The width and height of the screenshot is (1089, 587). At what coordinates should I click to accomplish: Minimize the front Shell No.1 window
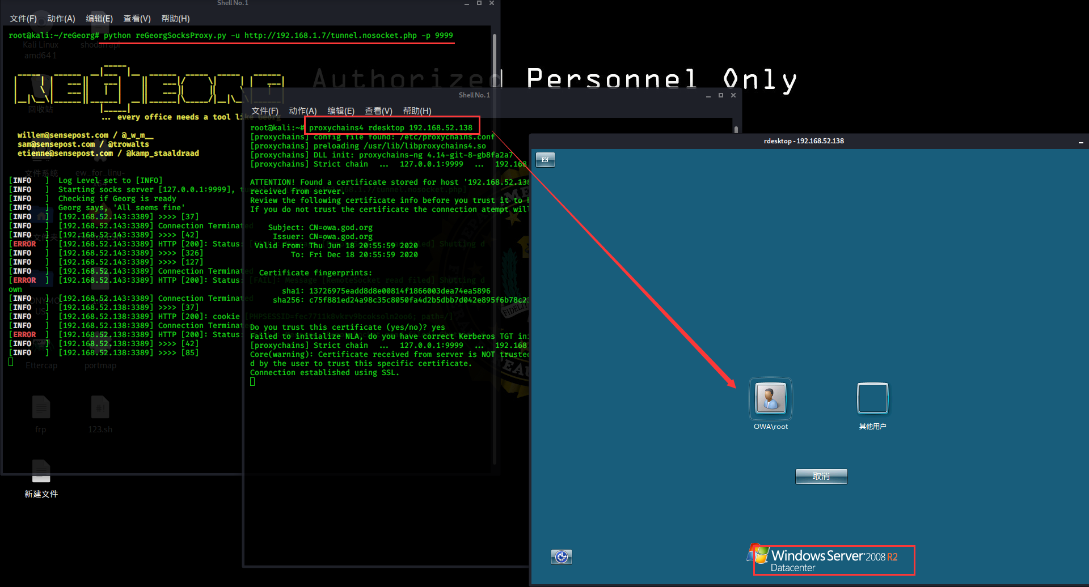(708, 95)
